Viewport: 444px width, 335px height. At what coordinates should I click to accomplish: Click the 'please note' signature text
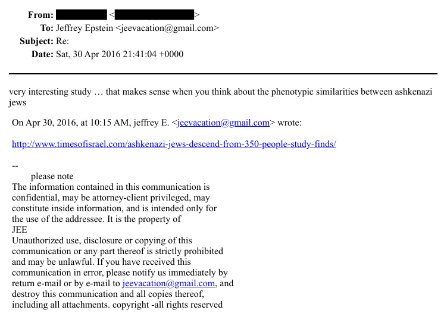pos(52,176)
